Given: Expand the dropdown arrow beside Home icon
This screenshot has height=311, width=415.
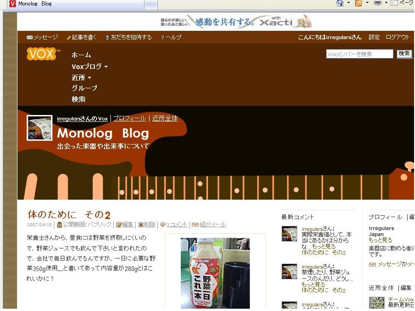Looking at the screenshot, I should pos(348,3).
